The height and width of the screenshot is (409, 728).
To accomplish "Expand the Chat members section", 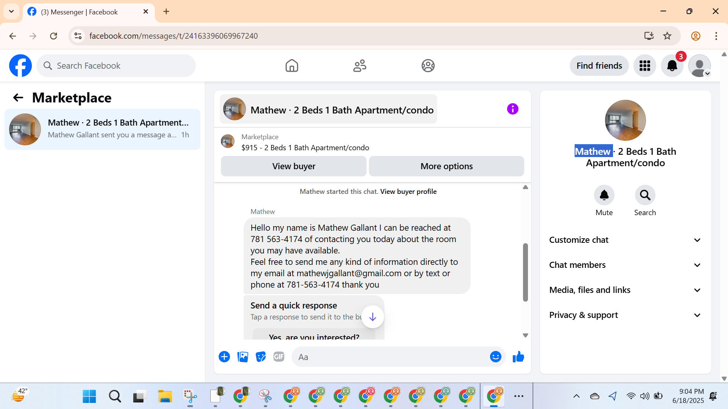I will coord(625,265).
